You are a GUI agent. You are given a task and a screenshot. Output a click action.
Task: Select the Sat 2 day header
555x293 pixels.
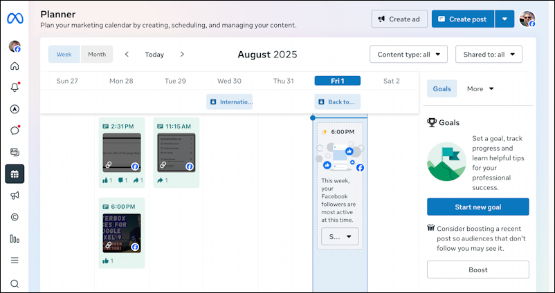pyautogui.click(x=392, y=81)
